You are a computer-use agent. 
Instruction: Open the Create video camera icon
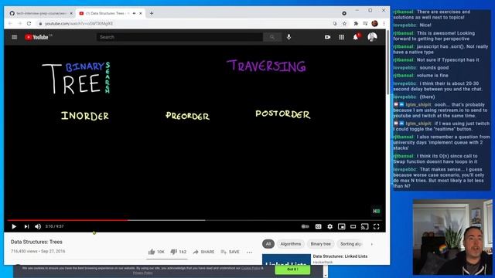tap(327, 37)
